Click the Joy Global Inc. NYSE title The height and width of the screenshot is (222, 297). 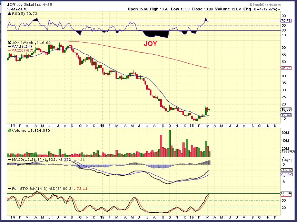34,5
